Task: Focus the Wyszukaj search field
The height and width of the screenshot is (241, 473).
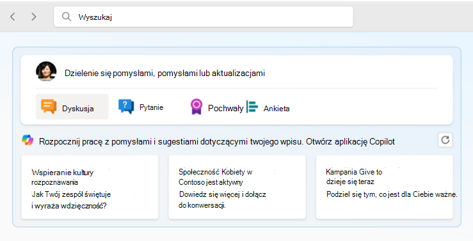Action: coord(204,17)
